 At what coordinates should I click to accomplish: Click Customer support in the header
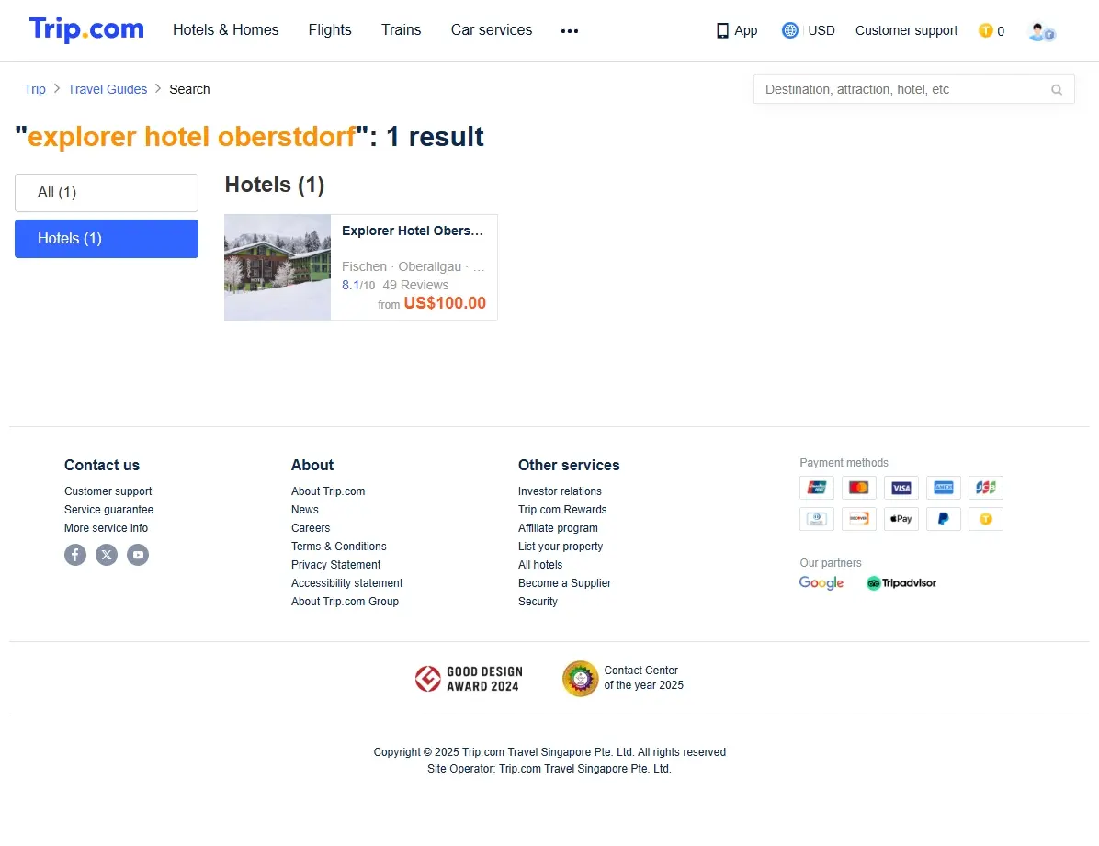point(906,31)
